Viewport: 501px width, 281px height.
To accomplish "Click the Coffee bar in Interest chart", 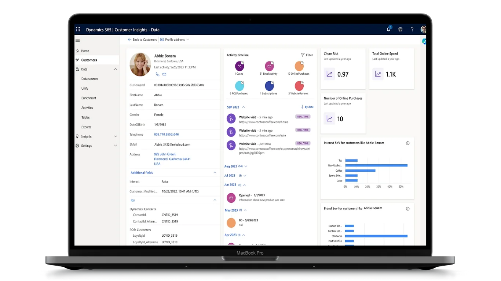I will click(360, 171).
